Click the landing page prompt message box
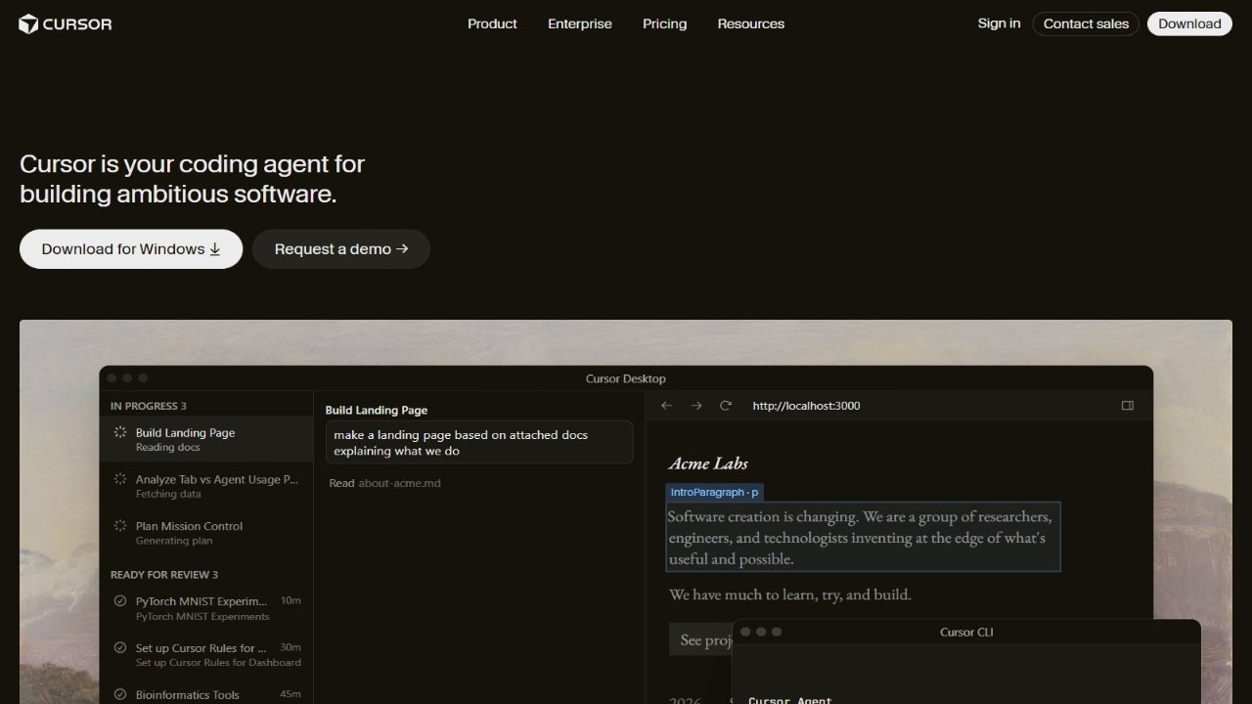This screenshot has width=1252, height=704. click(x=479, y=442)
